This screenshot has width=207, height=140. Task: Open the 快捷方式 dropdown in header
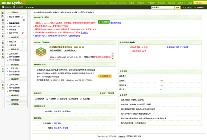199,3
